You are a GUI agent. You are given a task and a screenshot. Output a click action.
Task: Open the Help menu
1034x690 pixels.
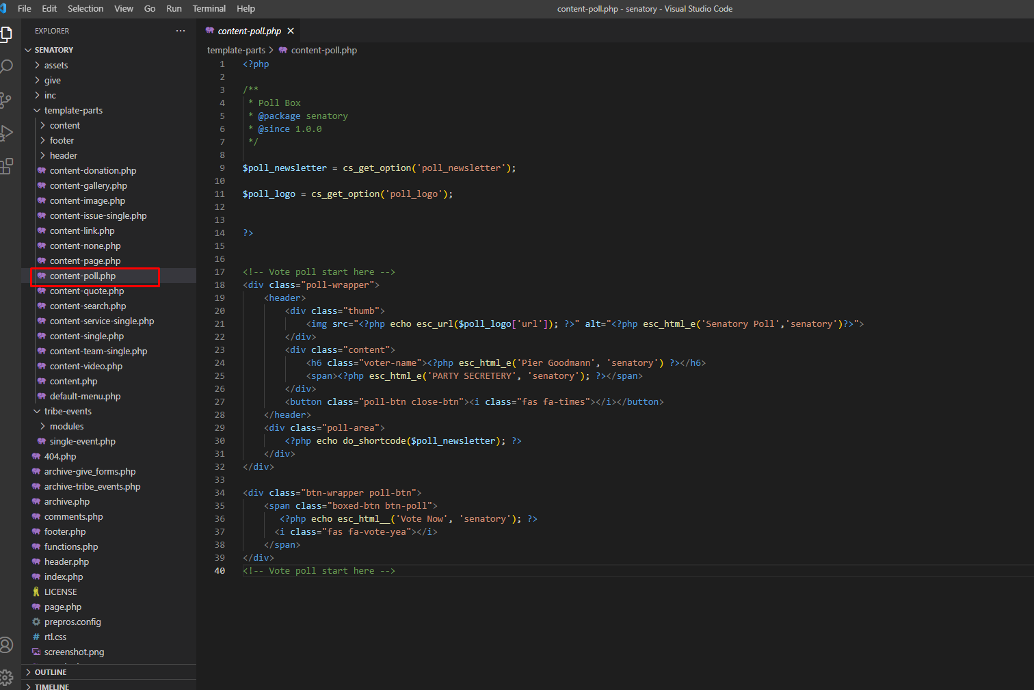pos(246,9)
